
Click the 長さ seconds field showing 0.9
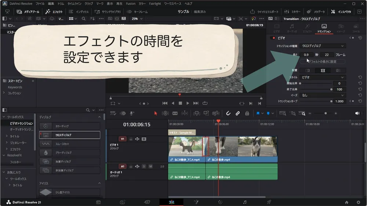point(306,55)
